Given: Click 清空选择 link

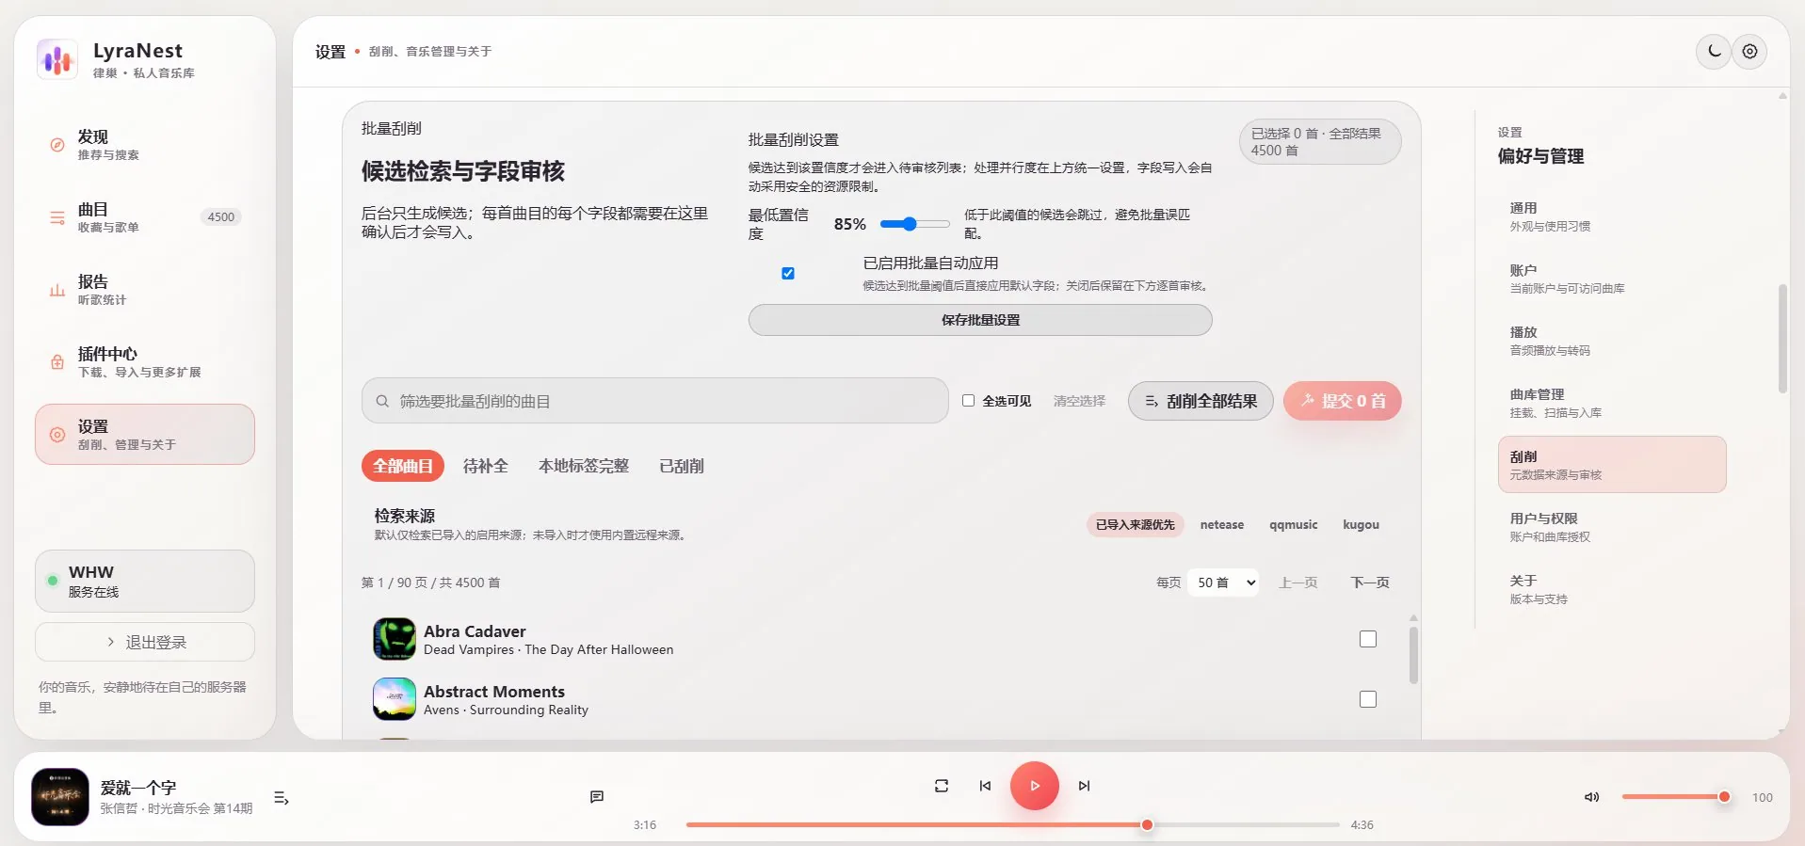Looking at the screenshot, I should click(x=1079, y=401).
